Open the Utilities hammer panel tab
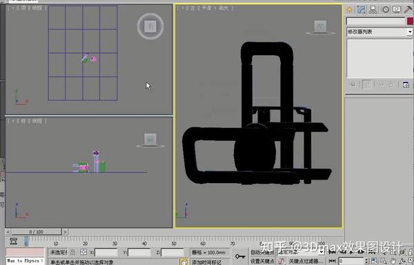 click(408, 10)
